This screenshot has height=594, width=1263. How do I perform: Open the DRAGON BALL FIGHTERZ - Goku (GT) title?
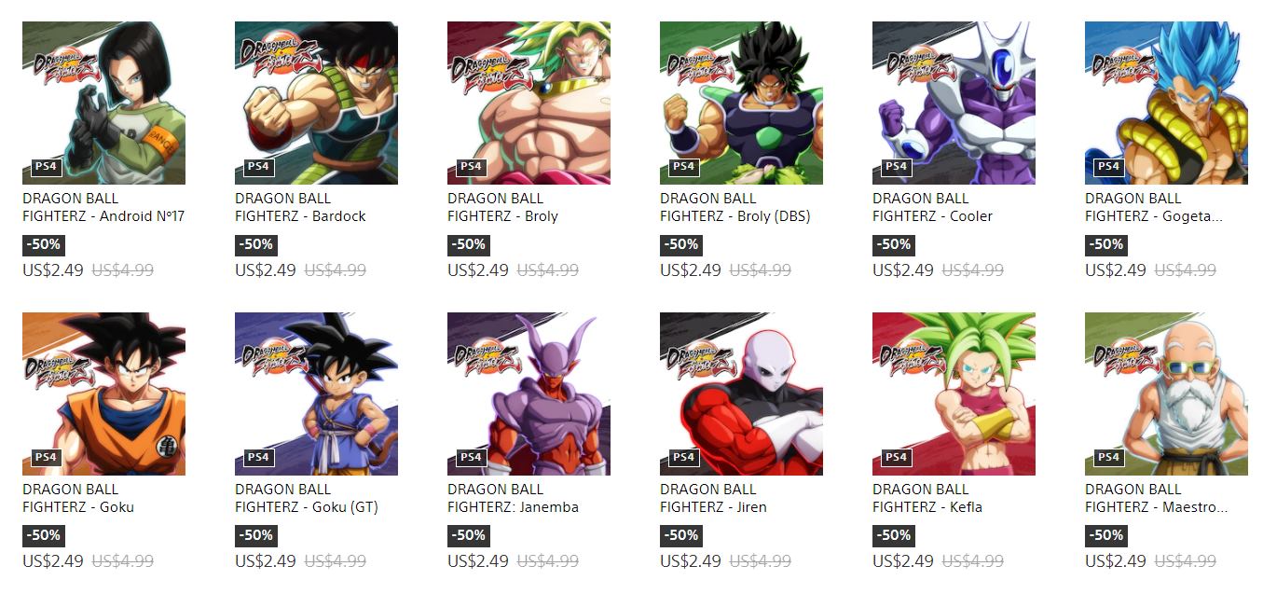tap(307, 498)
